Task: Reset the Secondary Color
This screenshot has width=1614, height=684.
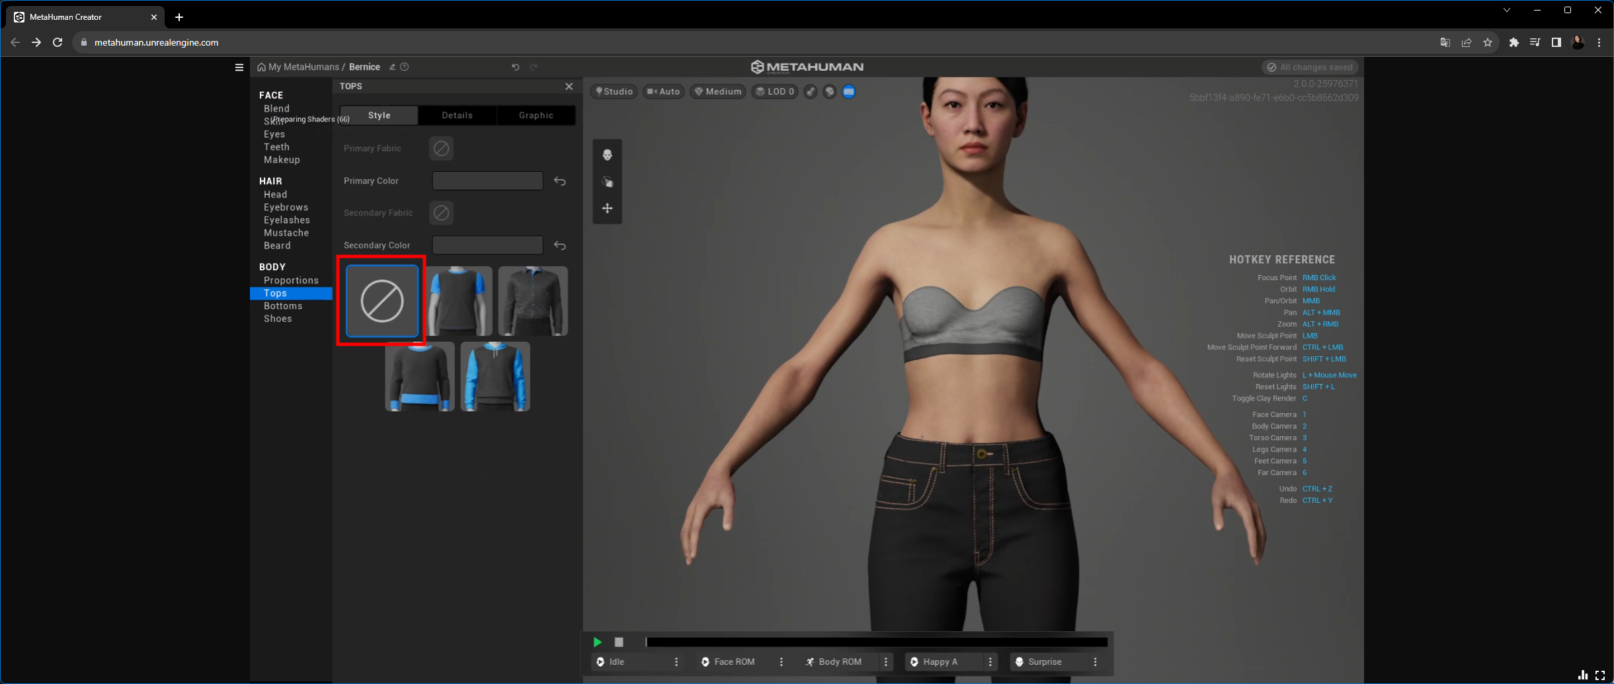Action: point(560,246)
